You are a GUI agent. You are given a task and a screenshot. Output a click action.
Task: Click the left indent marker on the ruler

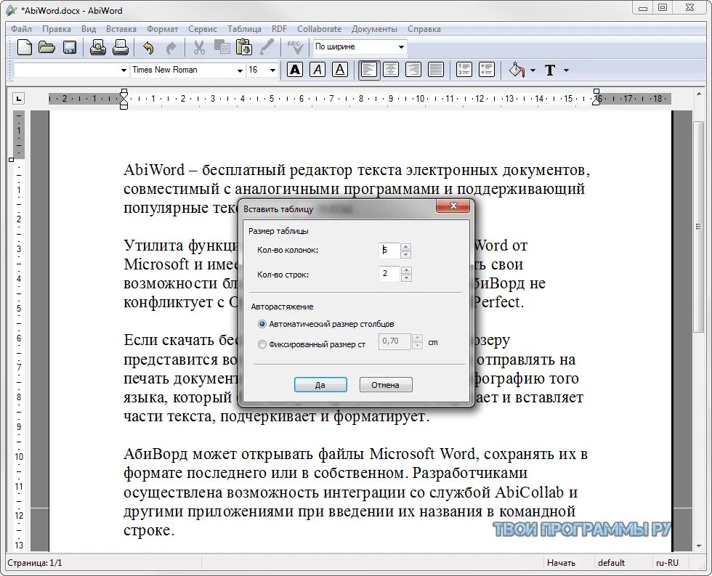[124, 99]
